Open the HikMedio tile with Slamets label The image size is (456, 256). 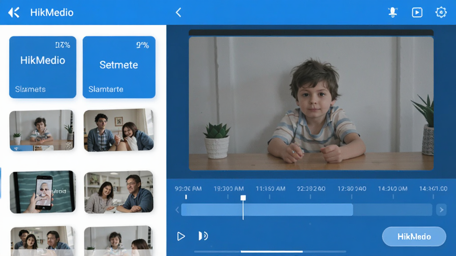tap(43, 67)
